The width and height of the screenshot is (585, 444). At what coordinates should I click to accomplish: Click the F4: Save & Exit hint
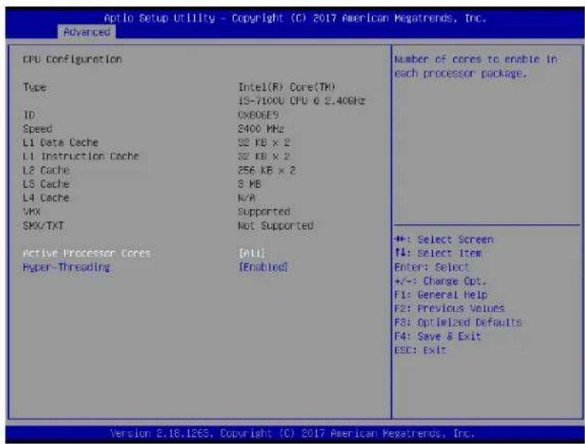click(438, 336)
